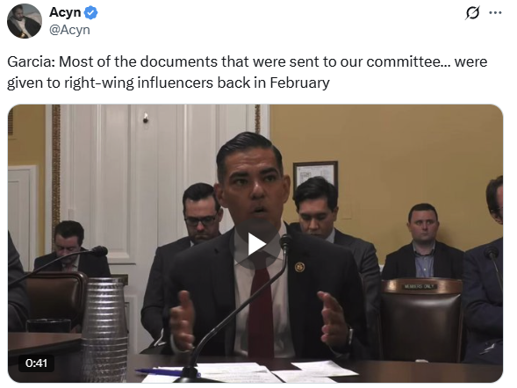Click the framed document on the yellow wall
The width and height of the screenshot is (517, 388).
pyautogui.click(x=315, y=176)
